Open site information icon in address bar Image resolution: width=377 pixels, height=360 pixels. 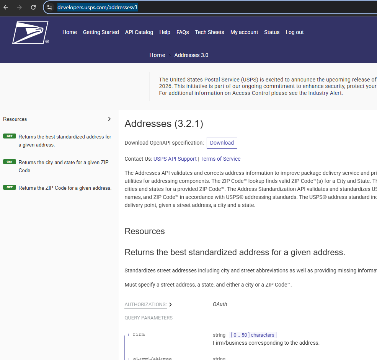pos(50,7)
